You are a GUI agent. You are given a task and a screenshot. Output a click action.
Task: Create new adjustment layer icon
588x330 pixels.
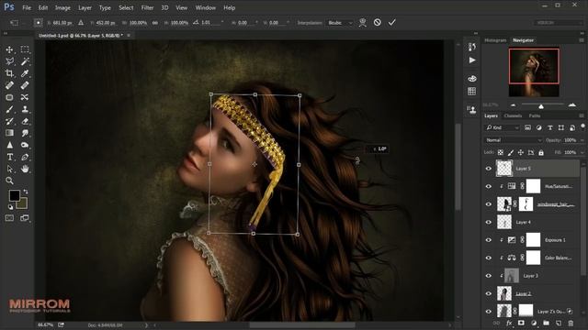click(534, 323)
